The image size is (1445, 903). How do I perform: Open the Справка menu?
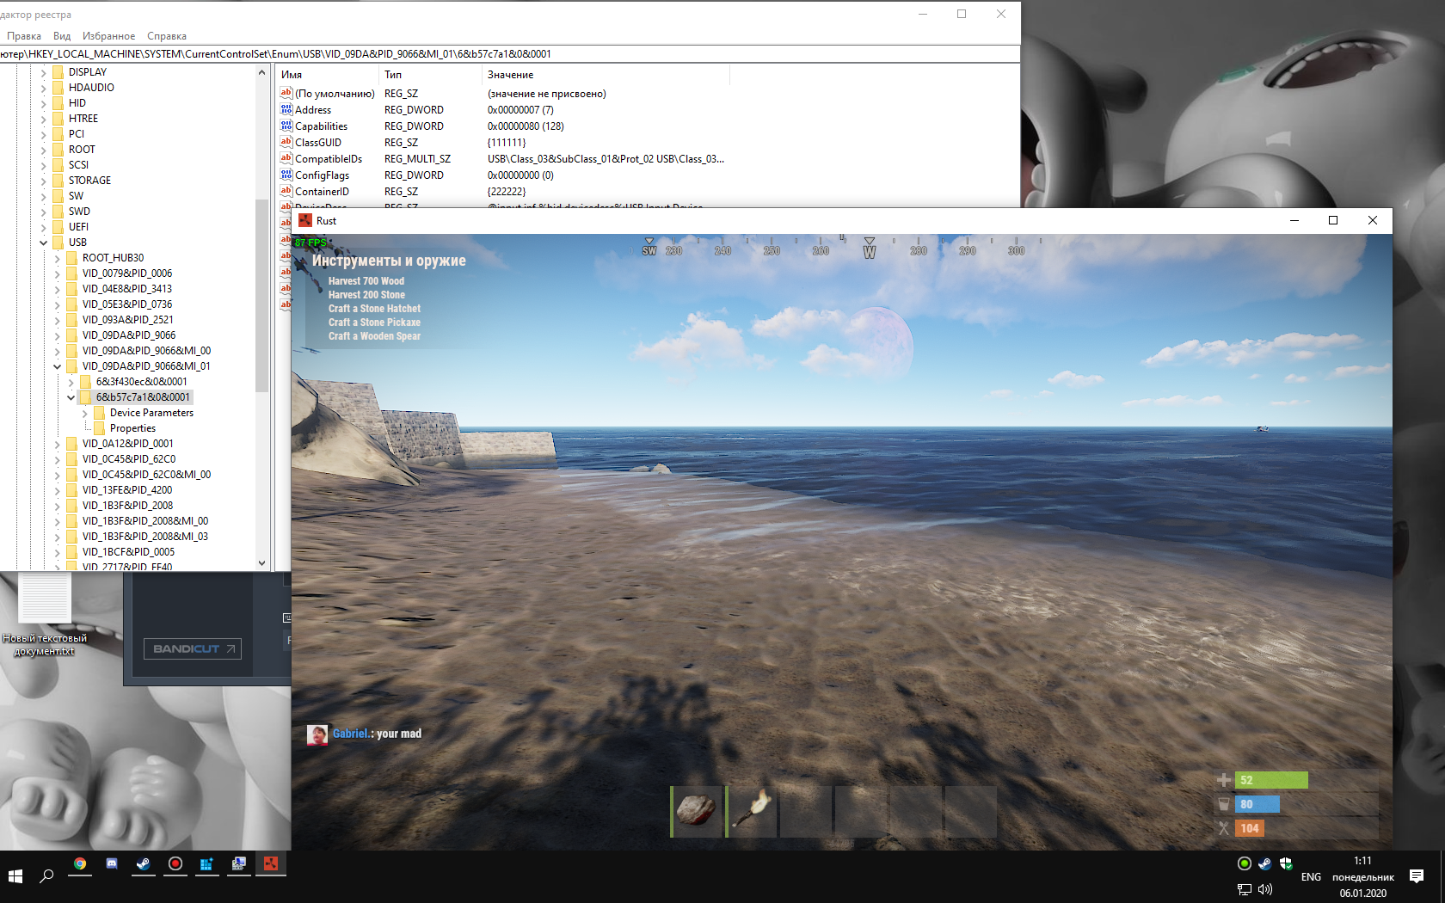coord(167,36)
